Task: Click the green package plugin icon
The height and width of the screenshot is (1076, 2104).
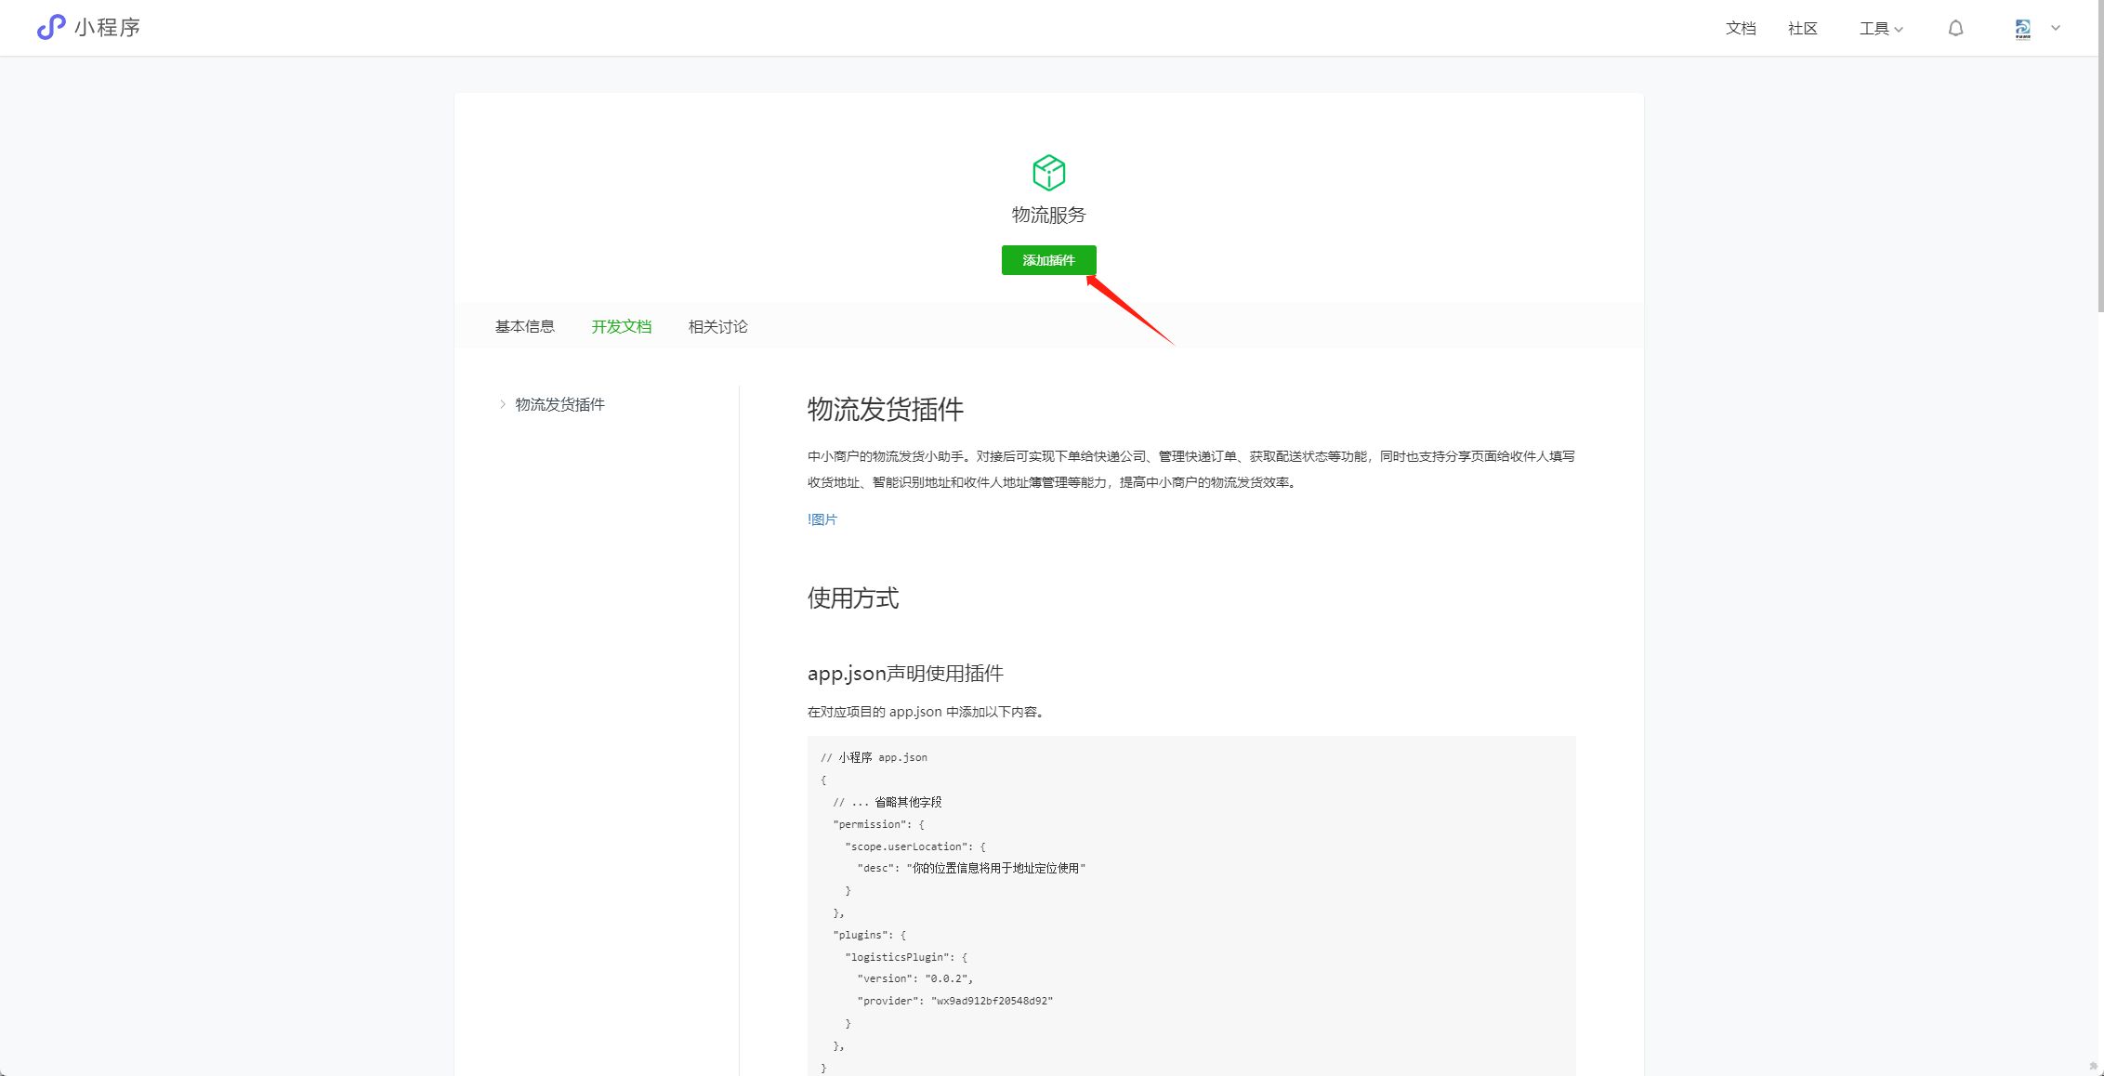Action: coord(1048,173)
